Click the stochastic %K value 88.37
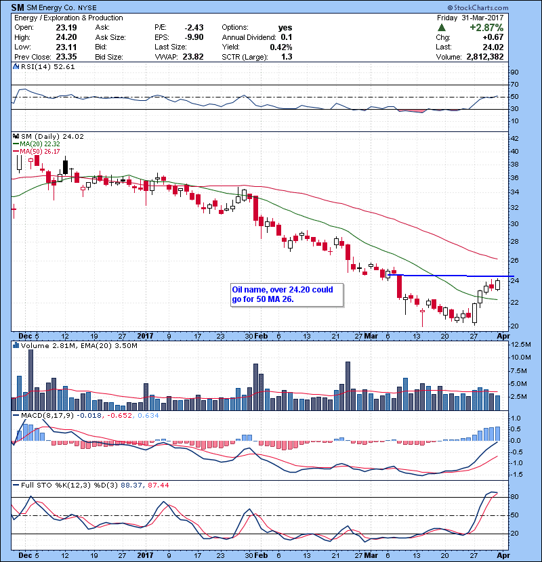The width and height of the screenshot is (542, 562). (x=131, y=485)
